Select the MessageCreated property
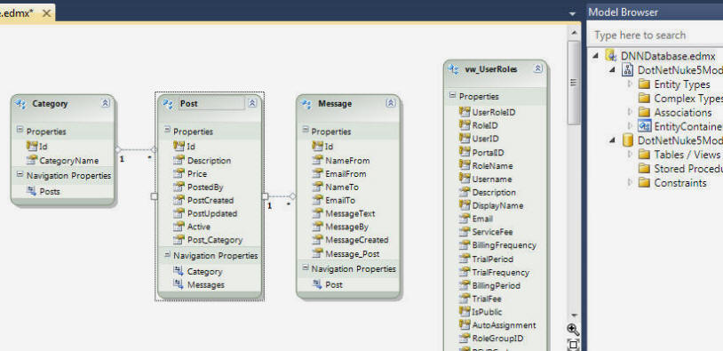Image resolution: width=723 pixels, height=351 pixels. [357, 240]
